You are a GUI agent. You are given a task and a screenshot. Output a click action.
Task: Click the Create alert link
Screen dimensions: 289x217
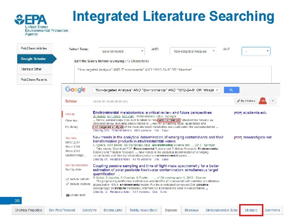point(77,195)
